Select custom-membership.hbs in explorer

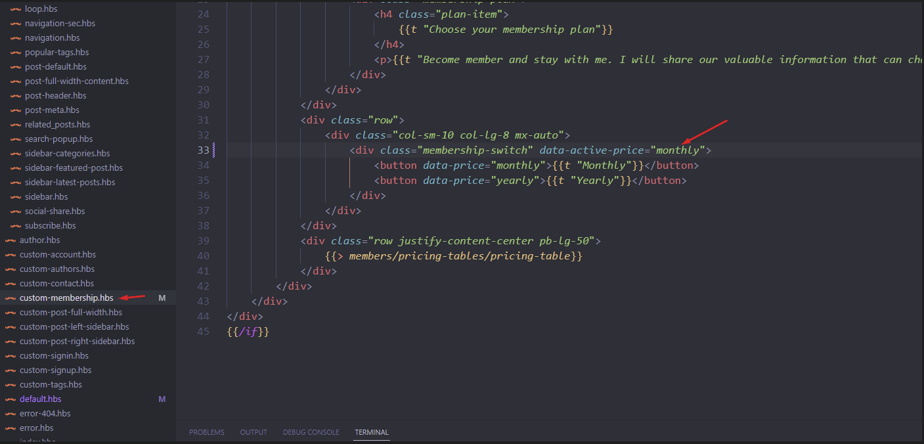pyautogui.click(x=66, y=298)
